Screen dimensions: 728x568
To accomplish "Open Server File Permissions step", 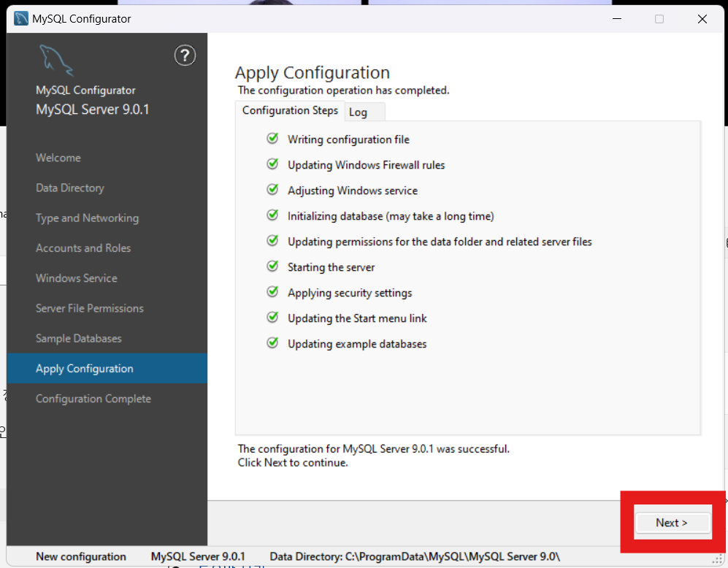I will coord(90,309).
